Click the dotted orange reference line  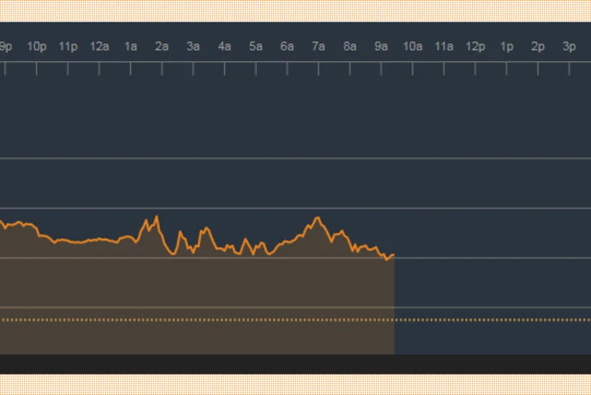tap(295, 320)
